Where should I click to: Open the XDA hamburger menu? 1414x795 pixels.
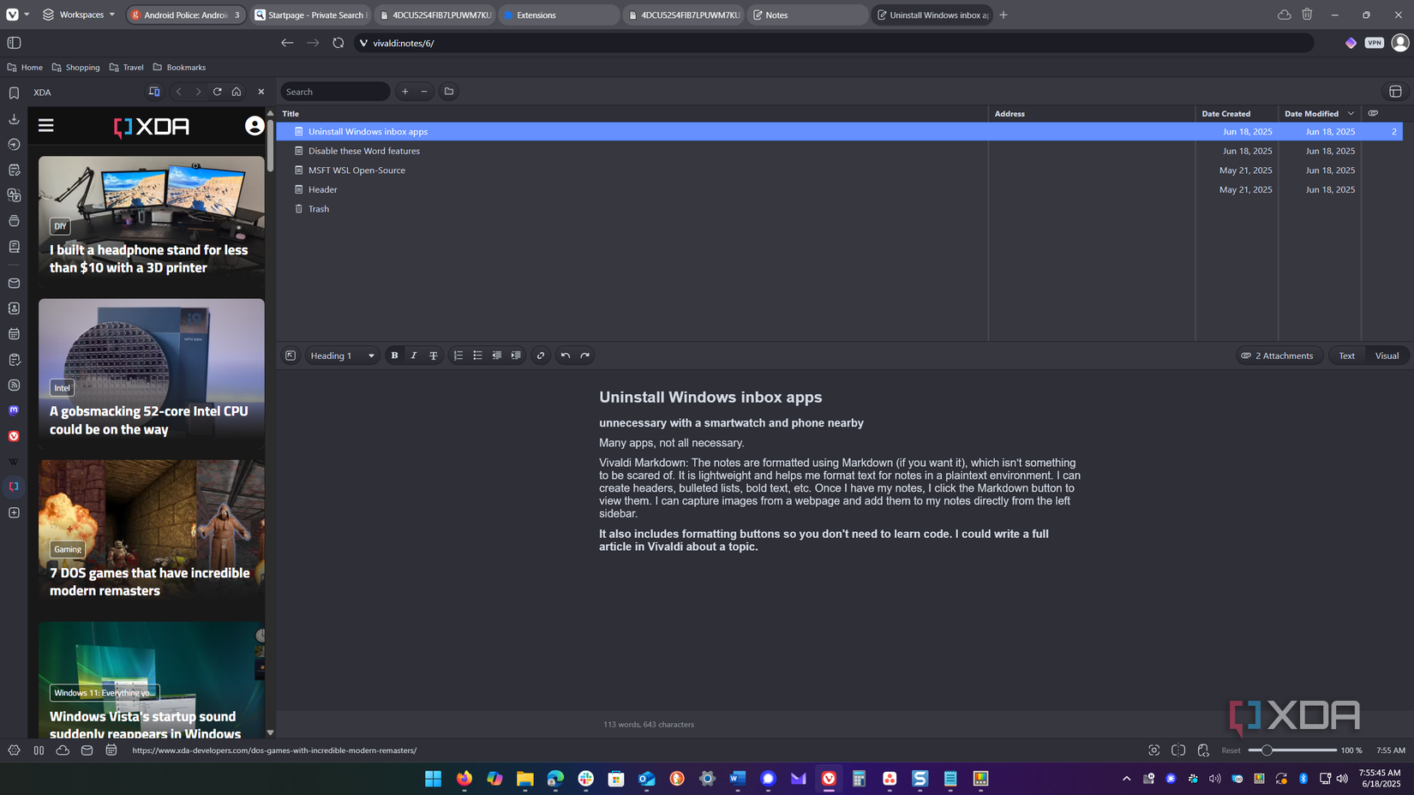[46, 126]
